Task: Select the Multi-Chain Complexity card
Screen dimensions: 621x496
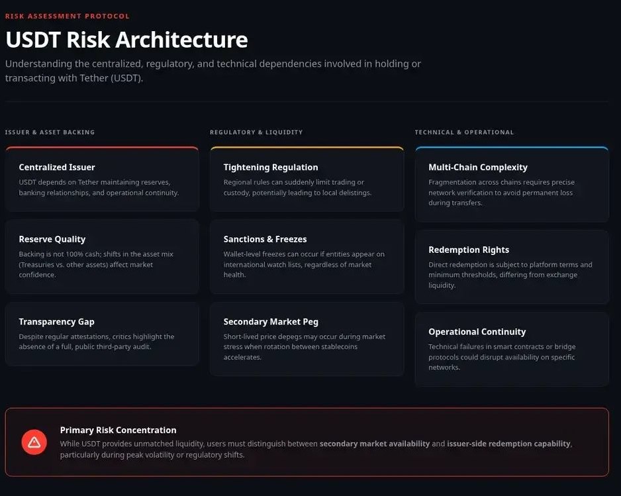Action: point(512,185)
